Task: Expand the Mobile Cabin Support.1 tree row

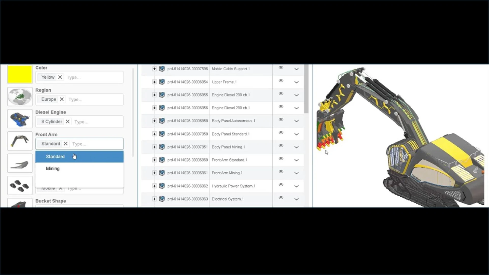Action: coord(154,69)
